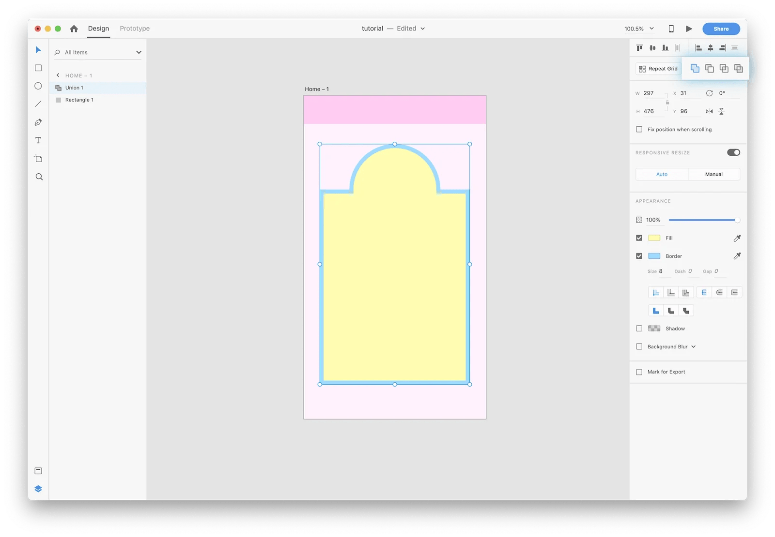Open the mobile device preview
The height and width of the screenshot is (537, 775).
(671, 29)
